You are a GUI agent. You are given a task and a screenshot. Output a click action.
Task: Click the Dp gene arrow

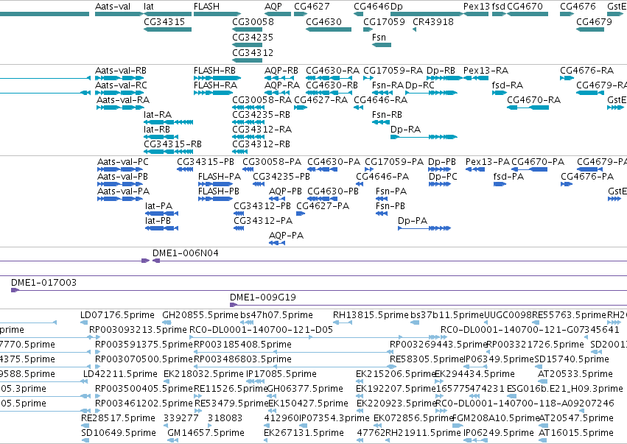[427, 14]
